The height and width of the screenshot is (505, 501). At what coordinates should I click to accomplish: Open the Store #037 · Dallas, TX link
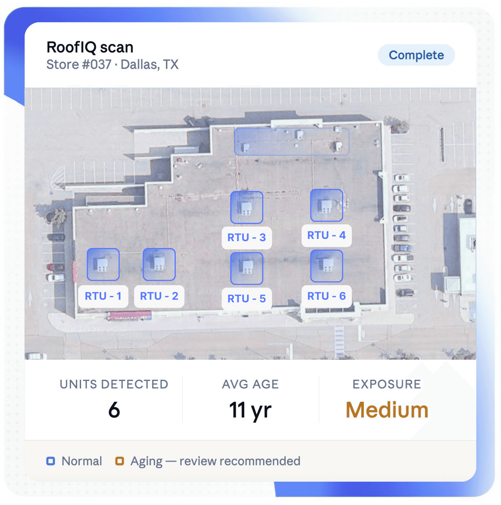(x=113, y=64)
